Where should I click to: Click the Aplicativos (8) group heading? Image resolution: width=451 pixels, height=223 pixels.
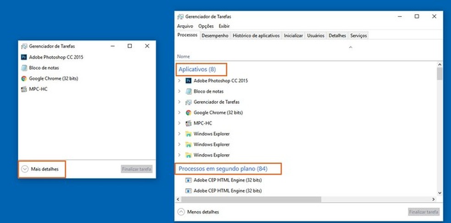point(197,69)
